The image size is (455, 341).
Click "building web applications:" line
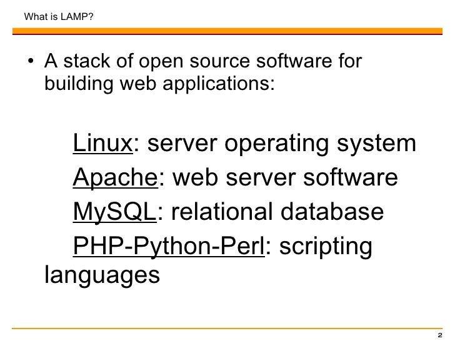pos(159,84)
